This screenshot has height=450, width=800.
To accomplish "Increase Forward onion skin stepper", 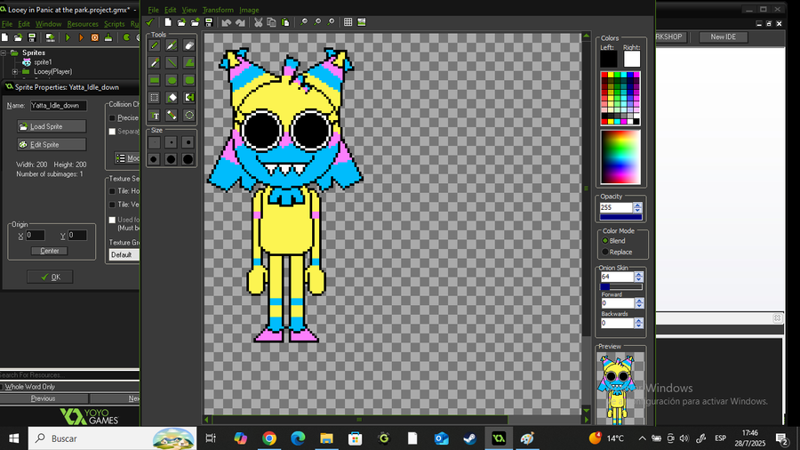I will (x=638, y=301).
